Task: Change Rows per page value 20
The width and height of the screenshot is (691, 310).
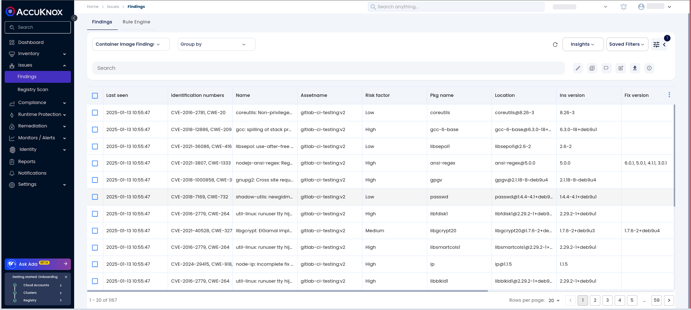Action: pos(554,300)
